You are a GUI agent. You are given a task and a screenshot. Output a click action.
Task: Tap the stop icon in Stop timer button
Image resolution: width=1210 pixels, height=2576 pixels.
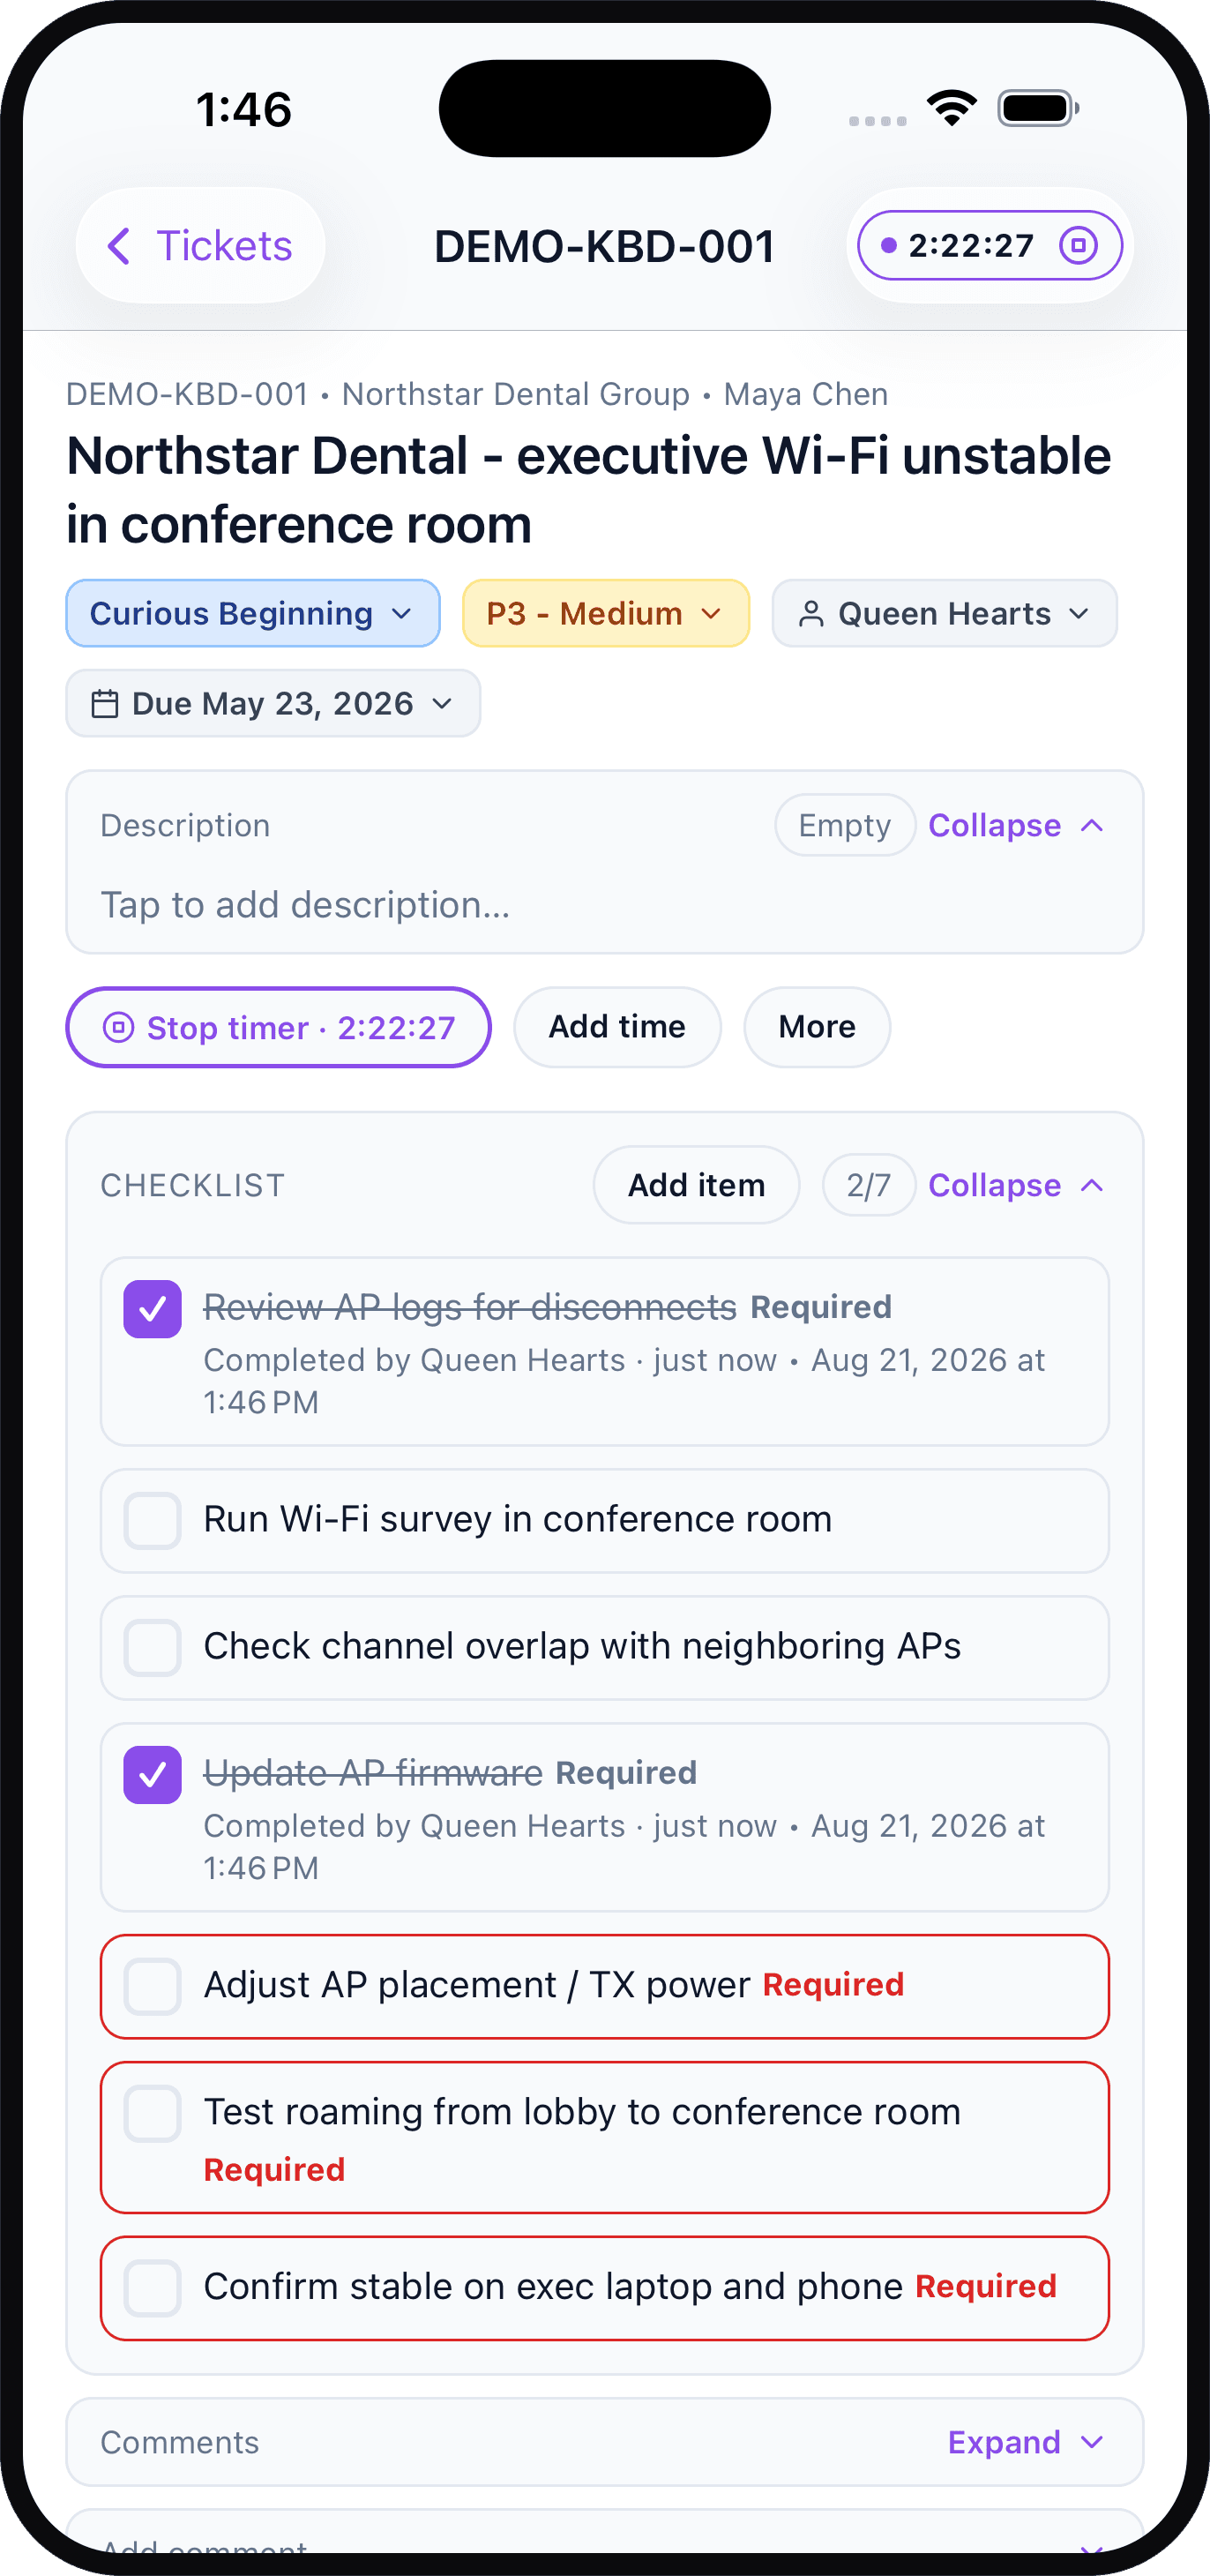click(x=118, y=1027)
